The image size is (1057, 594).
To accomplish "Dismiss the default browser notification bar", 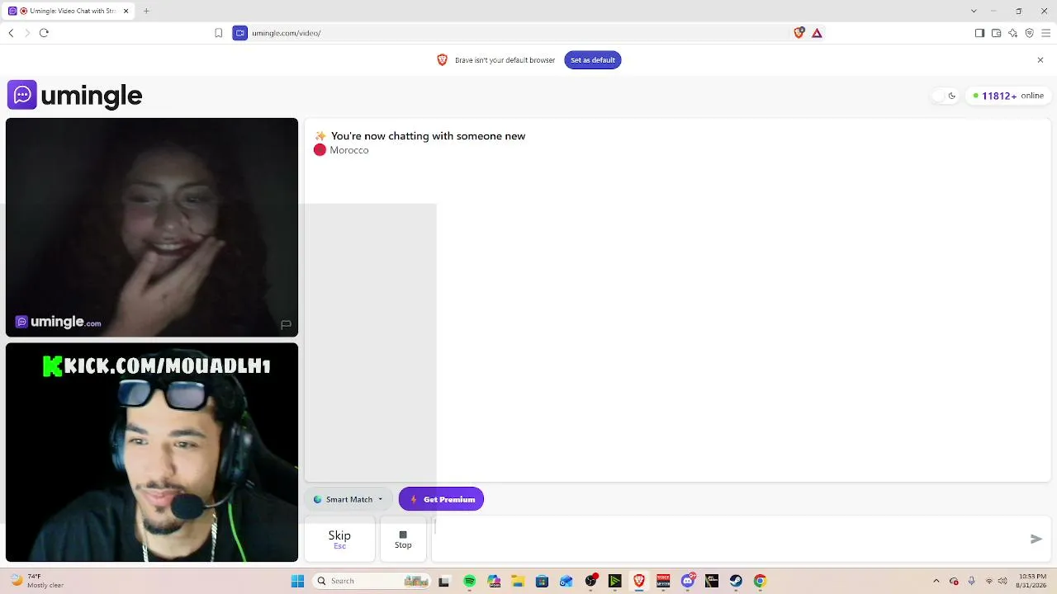I will click(1040, 60).
